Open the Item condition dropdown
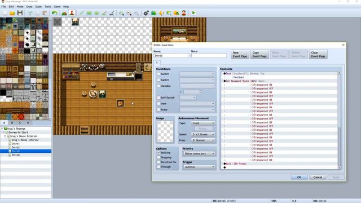The image size is (361, 203). (x=197, y=104)
